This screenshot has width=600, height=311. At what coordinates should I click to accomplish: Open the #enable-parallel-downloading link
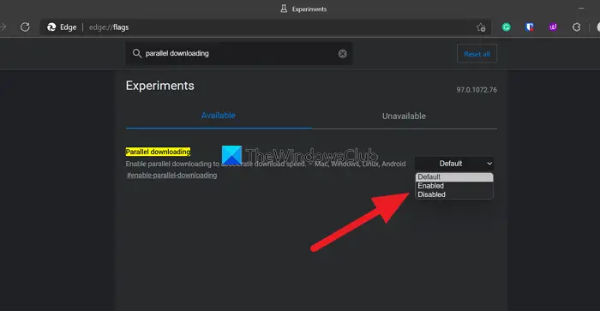tap(171, 175)
